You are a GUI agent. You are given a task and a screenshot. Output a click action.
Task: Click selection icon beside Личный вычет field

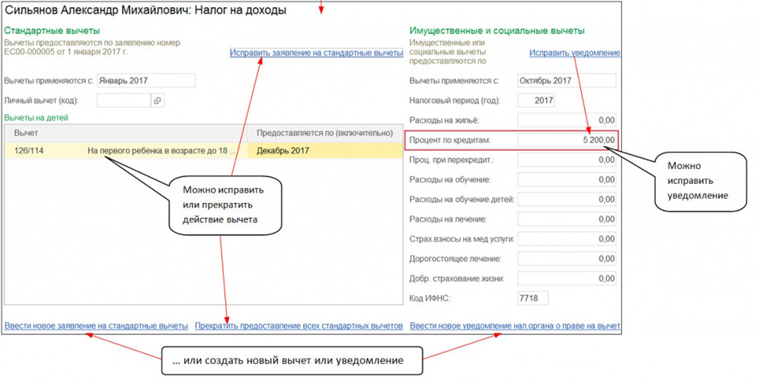point(157,100)
